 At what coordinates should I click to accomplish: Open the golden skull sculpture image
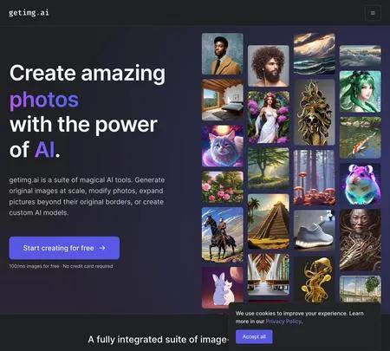click(x=315, y=112)
